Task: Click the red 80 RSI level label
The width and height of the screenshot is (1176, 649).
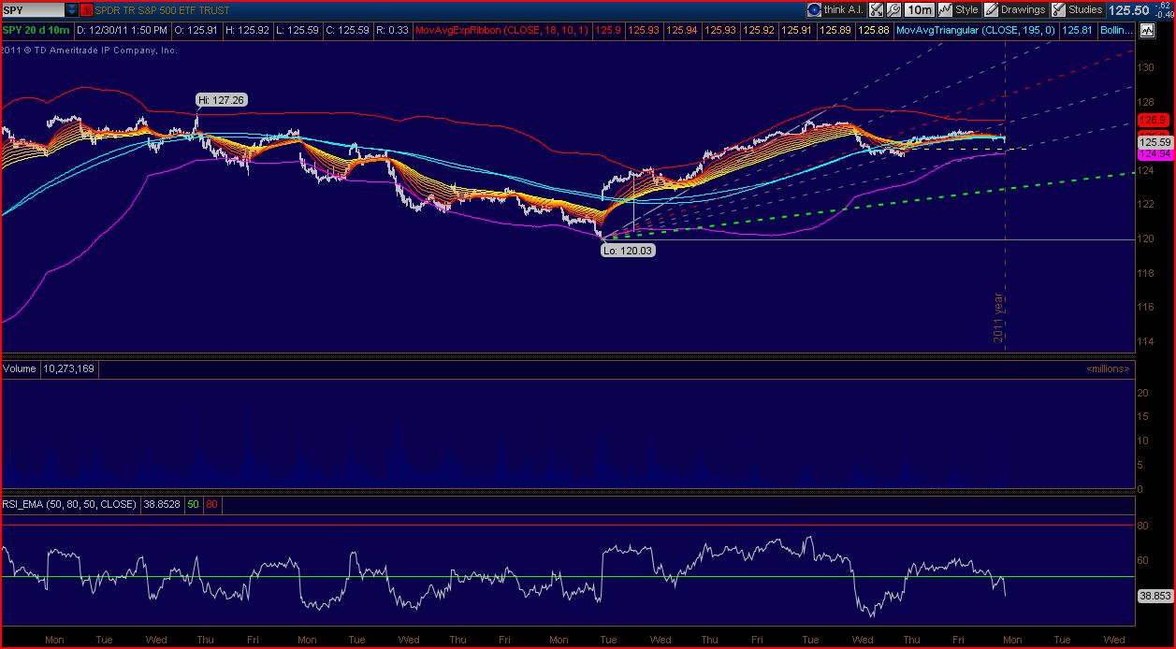Action: point(211,504)
